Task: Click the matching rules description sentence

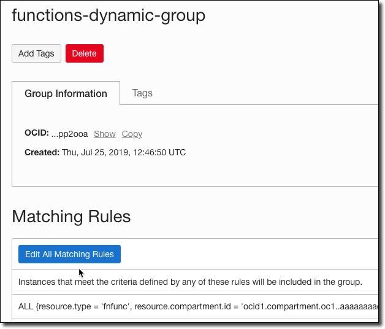Action: 190,282
